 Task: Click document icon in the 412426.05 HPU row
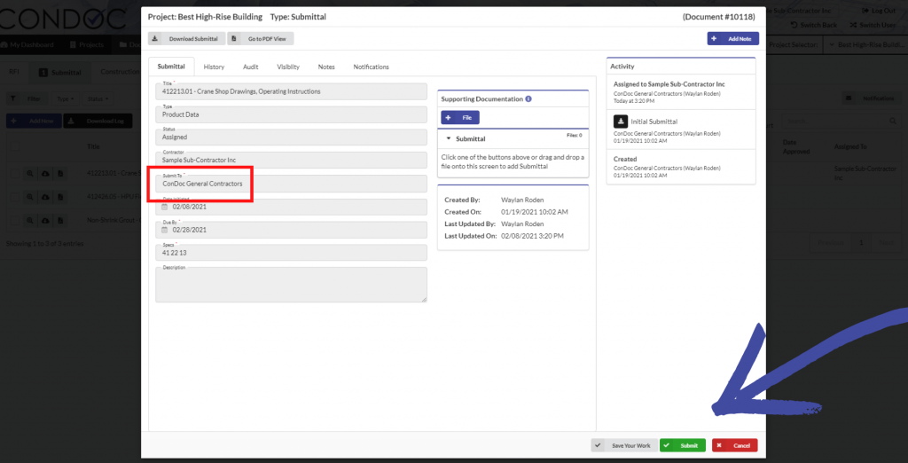pyautogui.click(x=61, y=197)
